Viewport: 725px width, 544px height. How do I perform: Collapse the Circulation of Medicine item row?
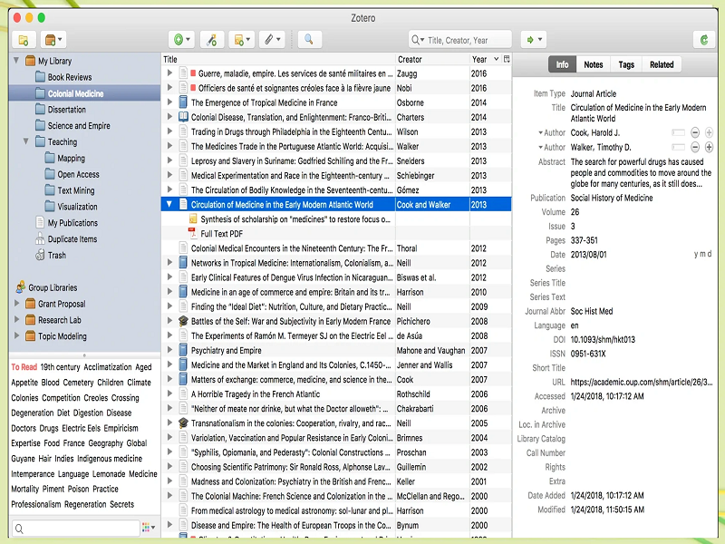169,204
